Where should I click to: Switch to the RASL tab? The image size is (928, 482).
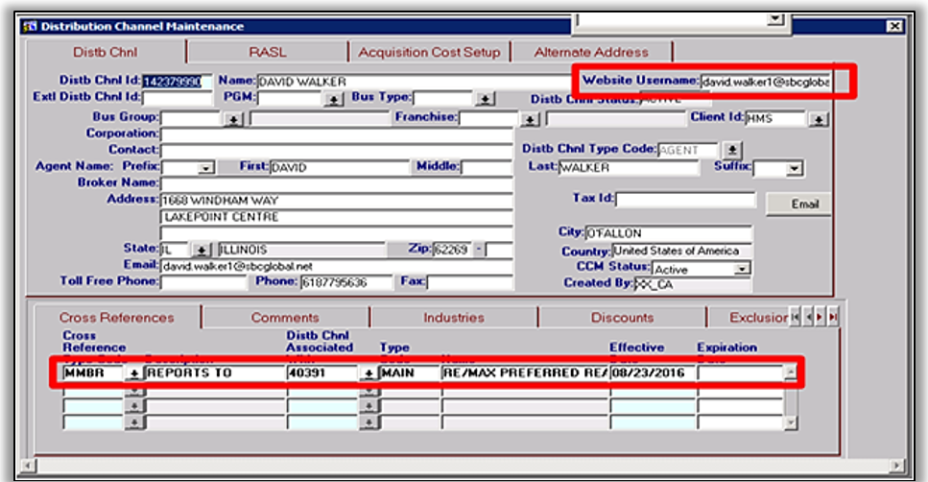pos(268,52)
